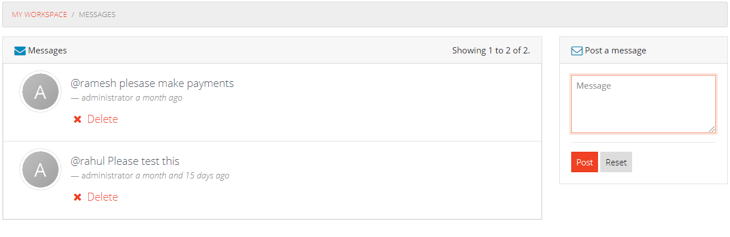Click the envelope icon beside Post a message
This screenshot has width=730, height=237.
(577, 51)
